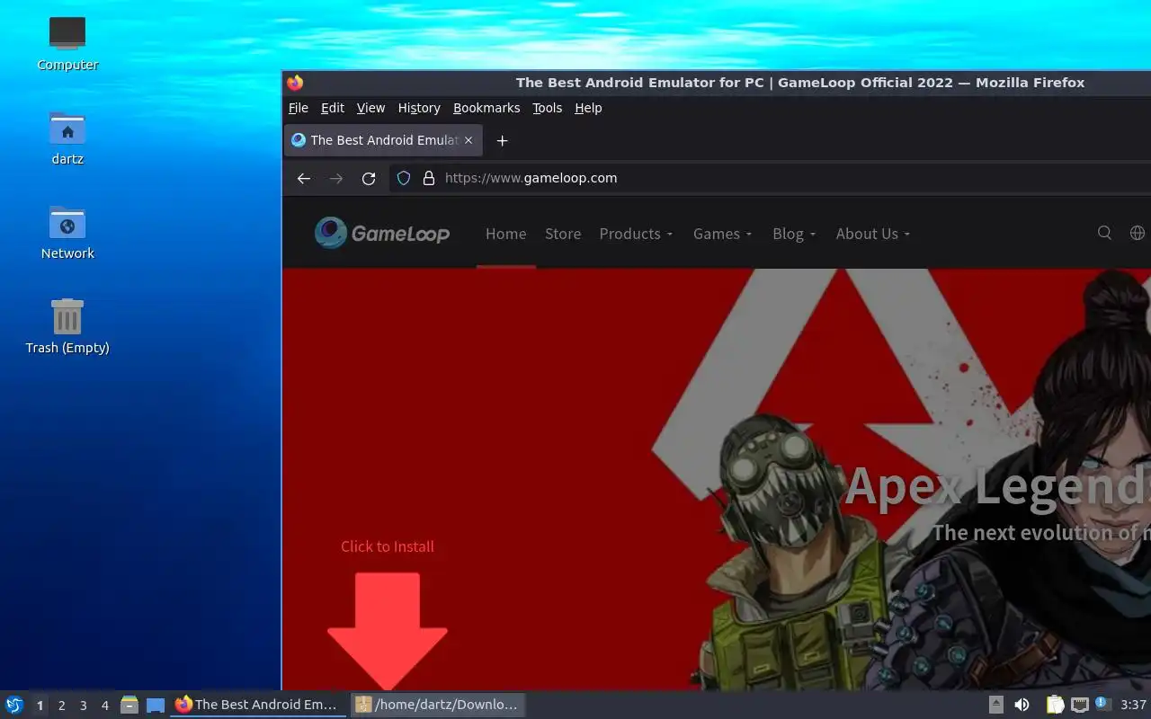
Task: Open the File menu
Action: tap(299, 108)
